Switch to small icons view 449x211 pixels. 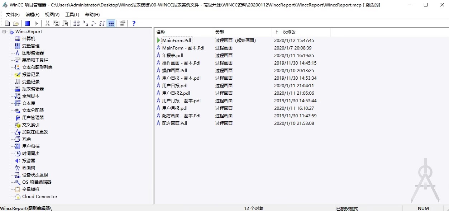[85, 23]
